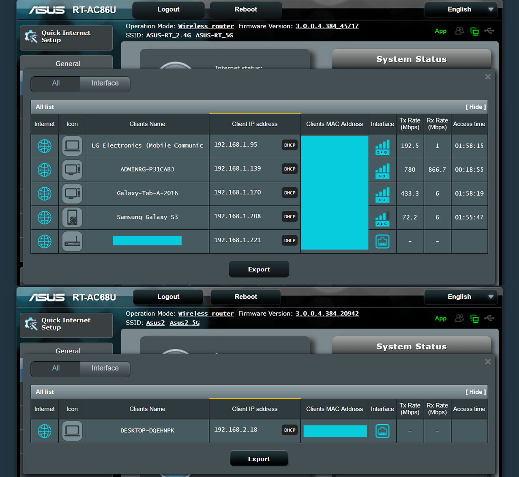Click desktop device icon for ADMINRG-P31CABJ

tap(72, 170)
